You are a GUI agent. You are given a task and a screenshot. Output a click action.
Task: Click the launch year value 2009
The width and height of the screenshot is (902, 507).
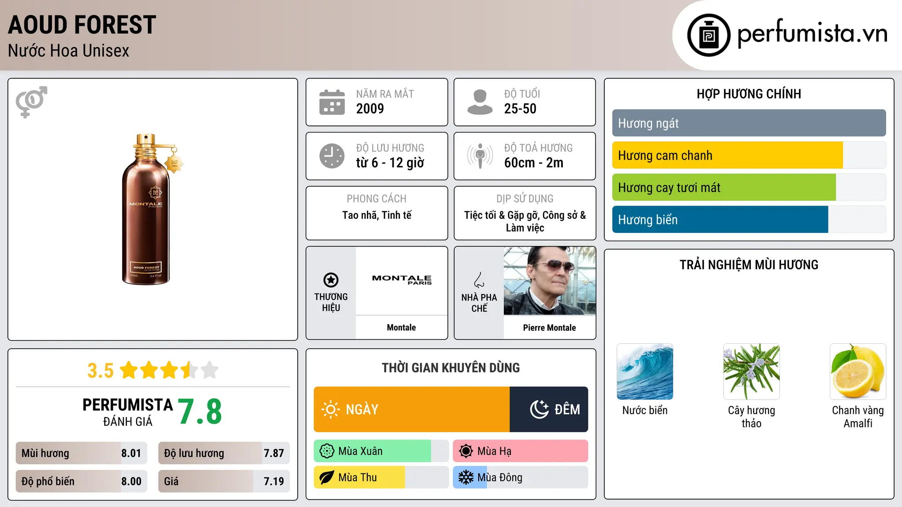(x=370, y=109)
